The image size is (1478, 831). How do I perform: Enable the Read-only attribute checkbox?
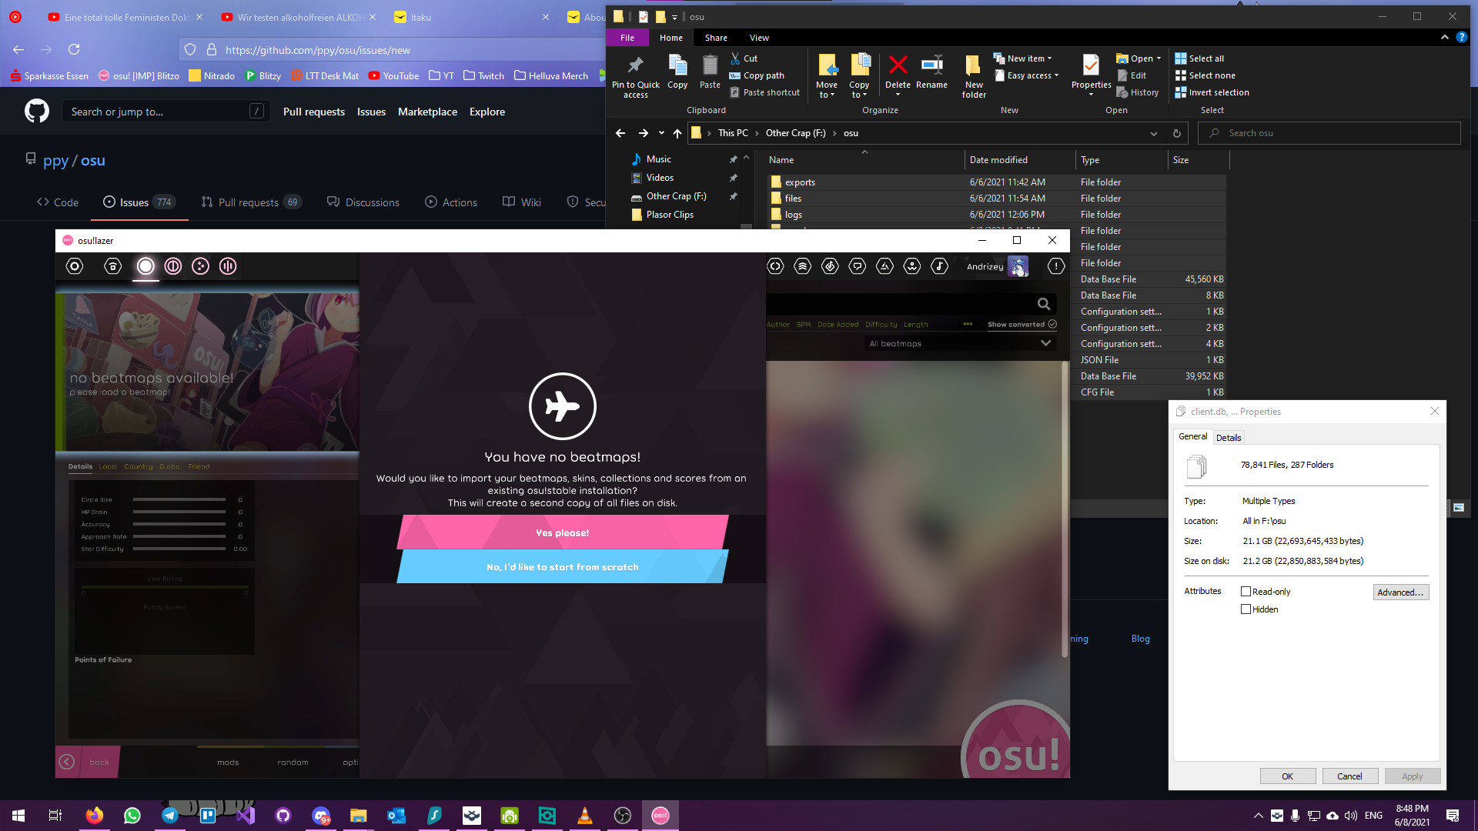1246,592
